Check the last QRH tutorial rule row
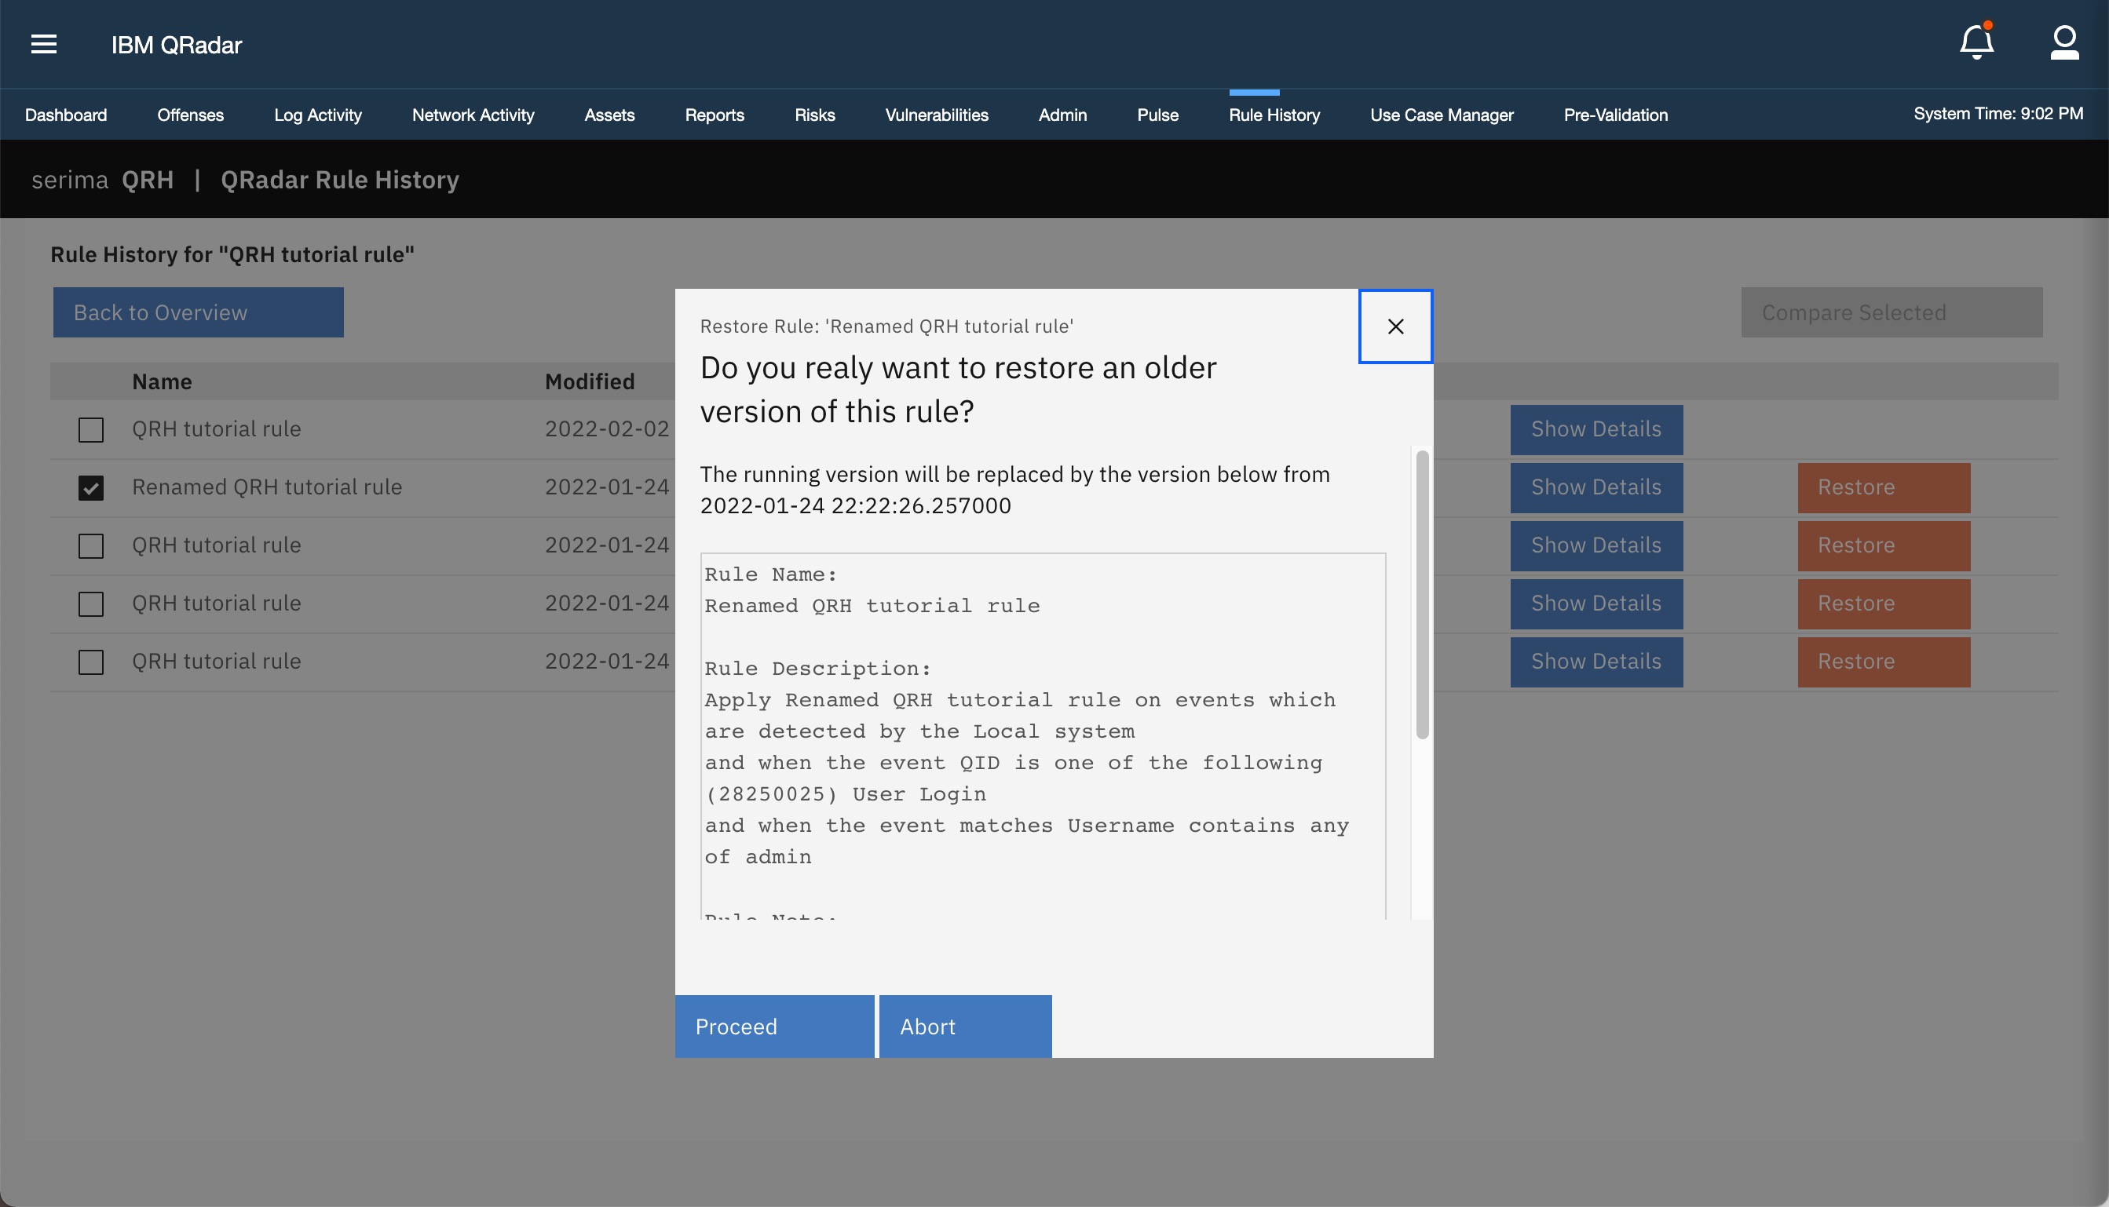 (90, 662)
